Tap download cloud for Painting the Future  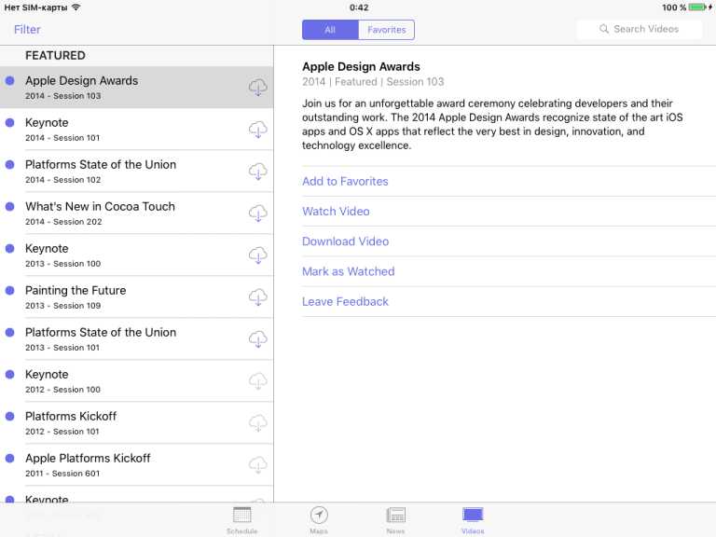click(258, 297)
